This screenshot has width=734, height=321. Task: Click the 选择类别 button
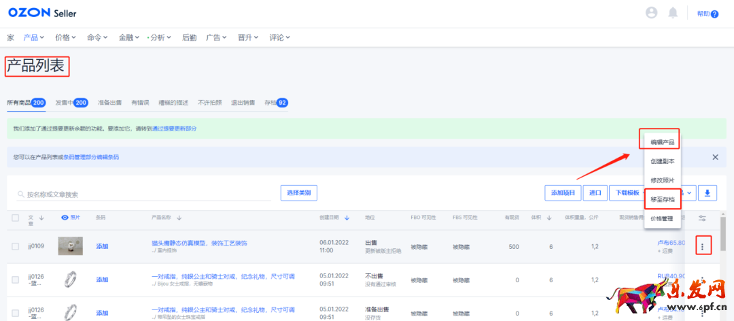298,193
